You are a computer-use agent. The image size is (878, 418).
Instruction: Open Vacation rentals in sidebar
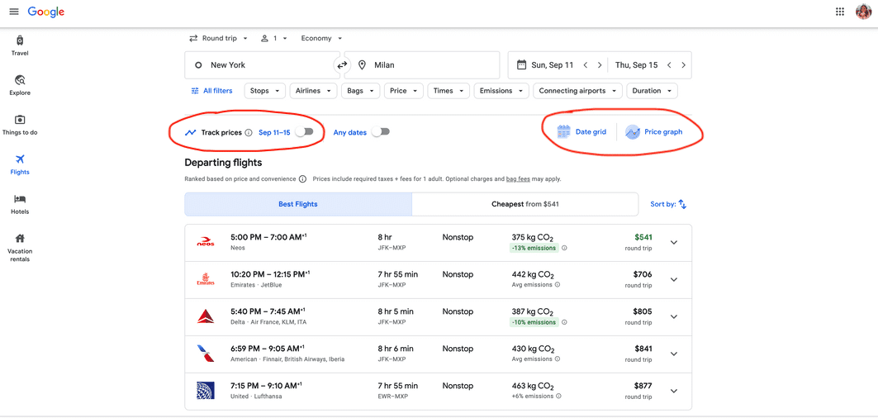pos(20,248)
